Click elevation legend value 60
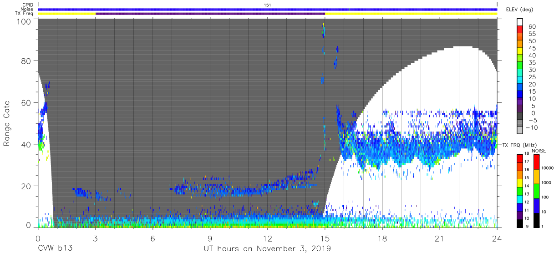 tap(532, 26)
